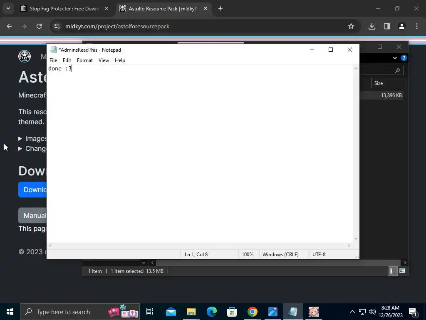Open Microsoft Edge from taskbar
The image size is (426, 320).
212,312
